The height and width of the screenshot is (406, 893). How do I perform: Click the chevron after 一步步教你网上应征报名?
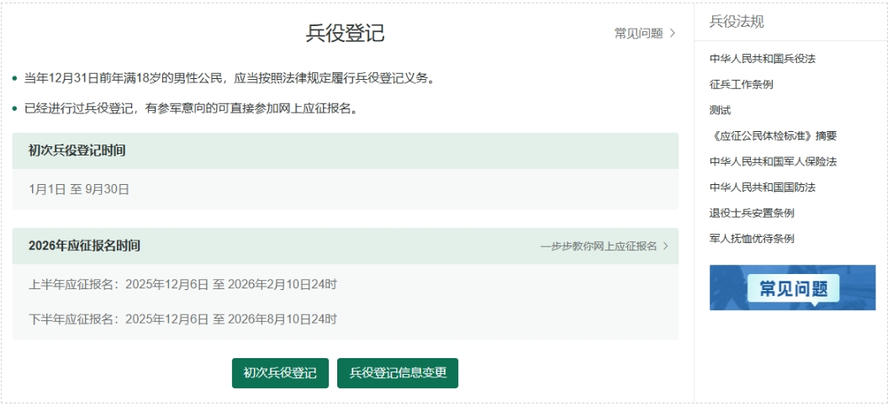click(x=666, y=246)
